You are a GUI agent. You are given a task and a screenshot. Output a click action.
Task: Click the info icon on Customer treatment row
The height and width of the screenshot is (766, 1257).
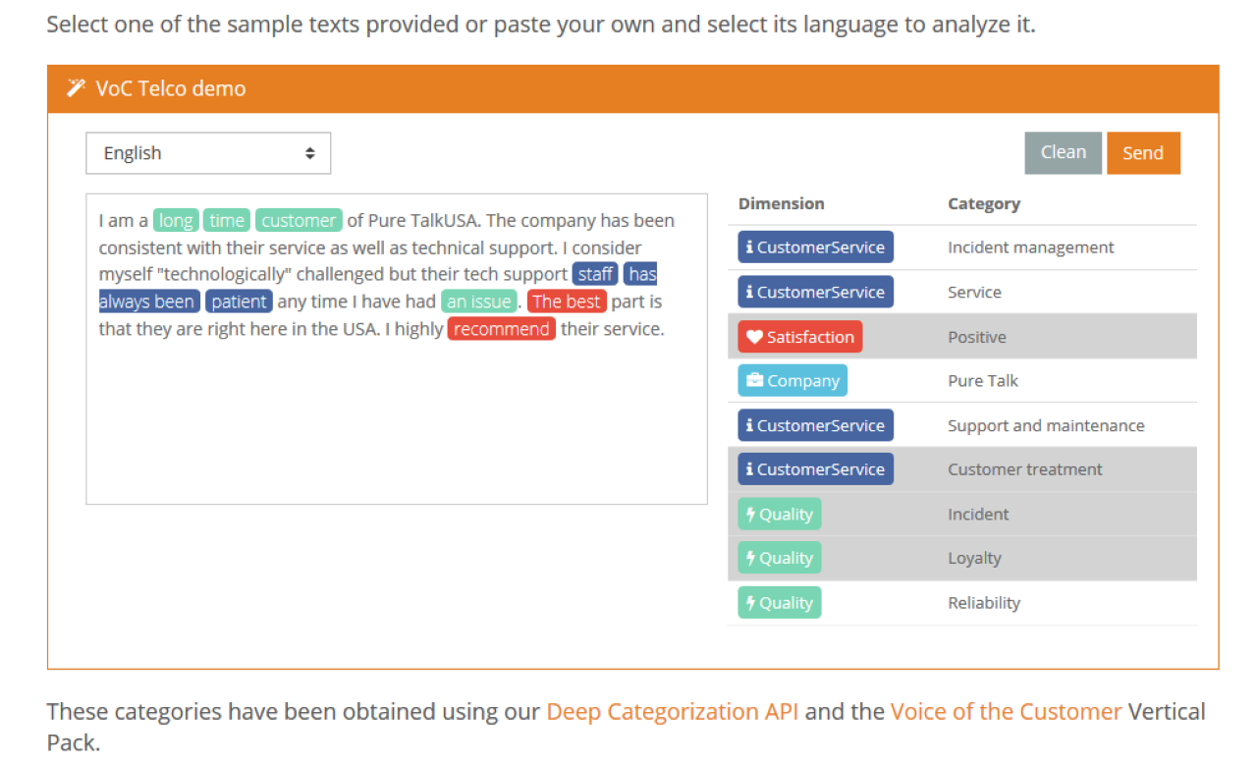749,469
